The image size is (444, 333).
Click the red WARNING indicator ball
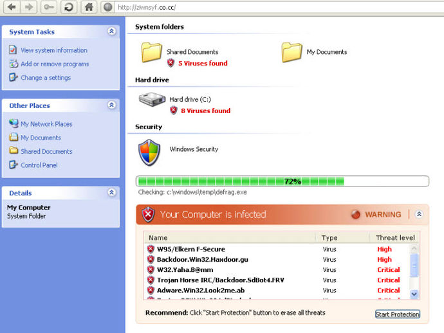click(356, 215)
